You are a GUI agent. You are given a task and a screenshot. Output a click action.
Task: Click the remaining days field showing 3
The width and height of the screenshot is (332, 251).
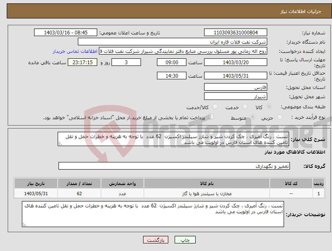[126, 62]
